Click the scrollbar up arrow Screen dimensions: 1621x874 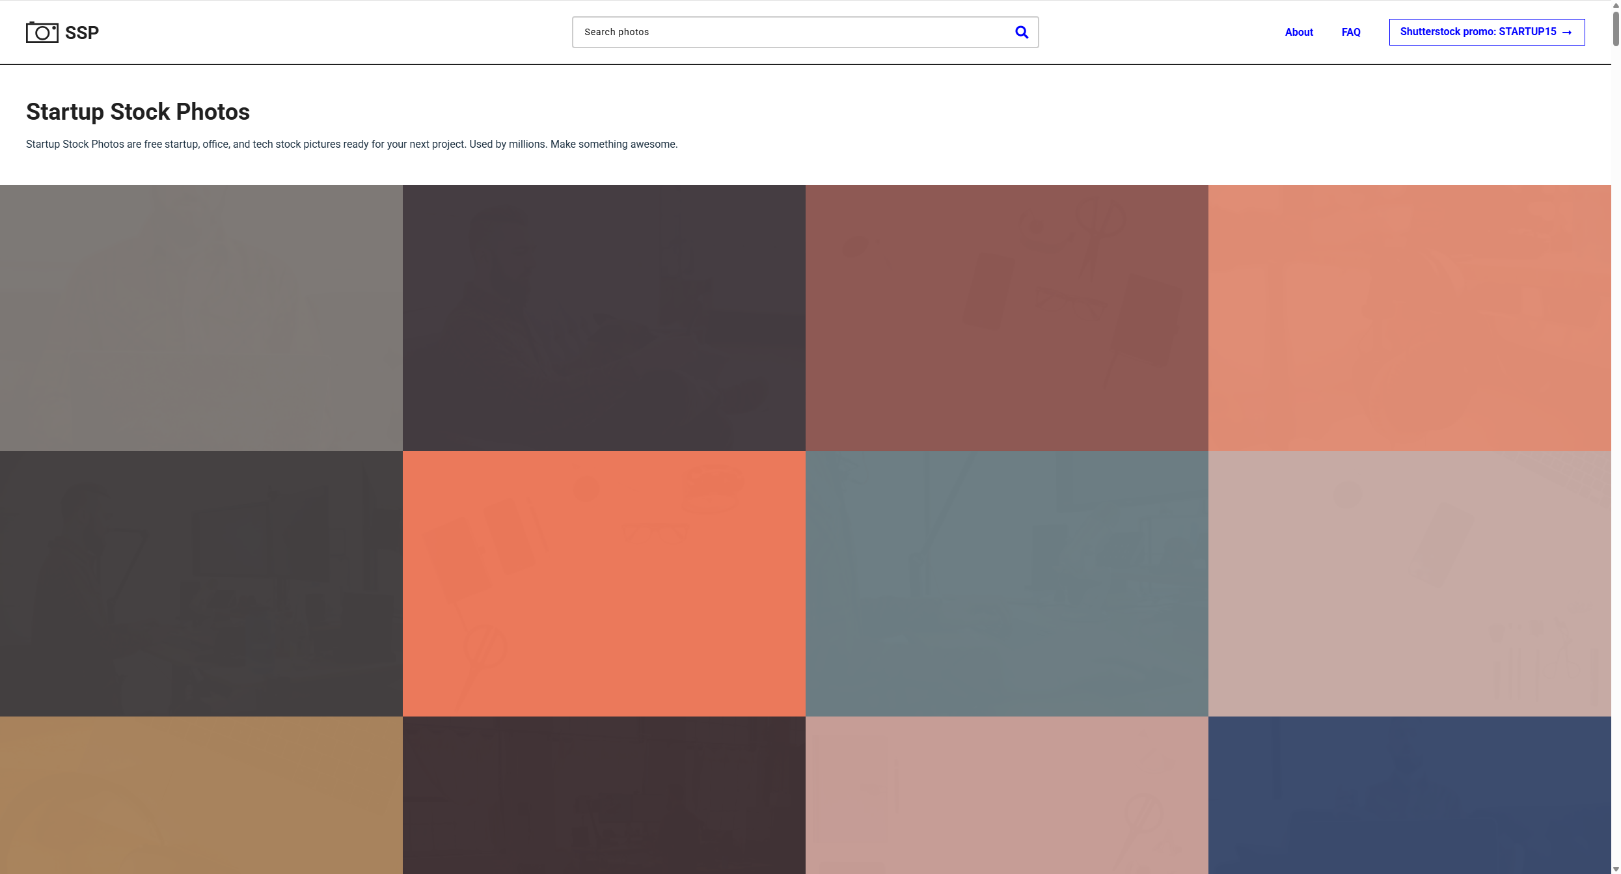coord(1616,5)
